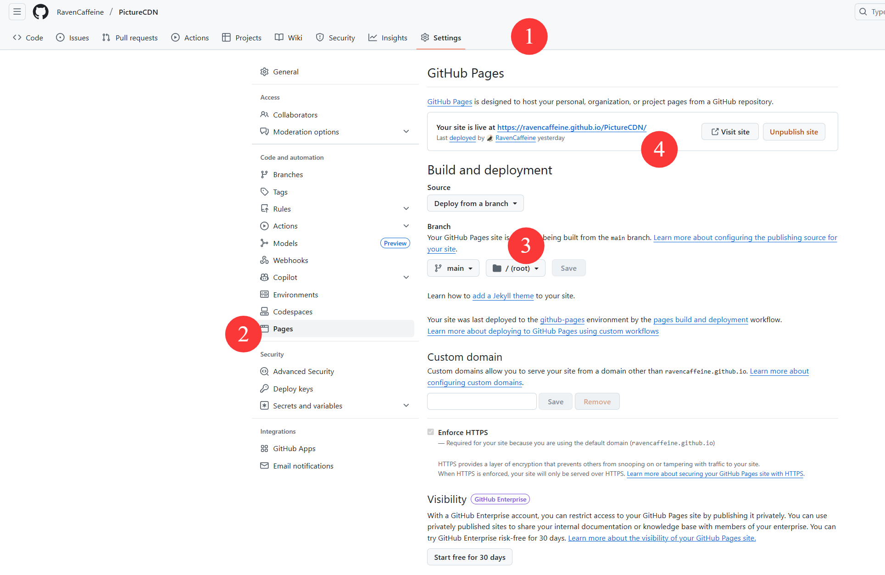Click the Webhooks sidebar icon

(264, 260)
